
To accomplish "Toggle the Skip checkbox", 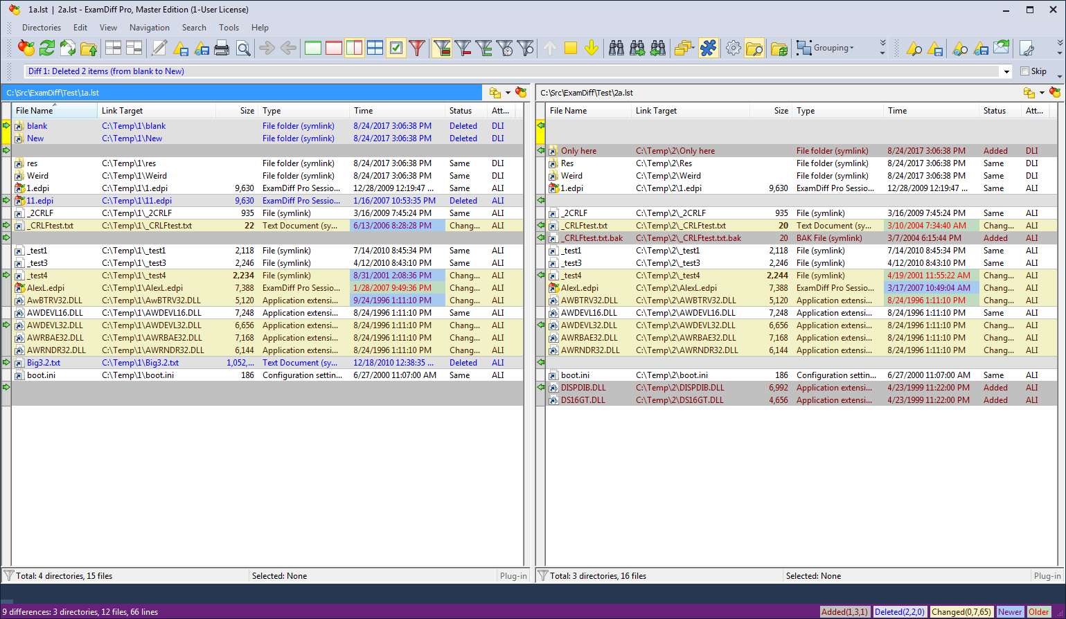I will [1025, 71].
